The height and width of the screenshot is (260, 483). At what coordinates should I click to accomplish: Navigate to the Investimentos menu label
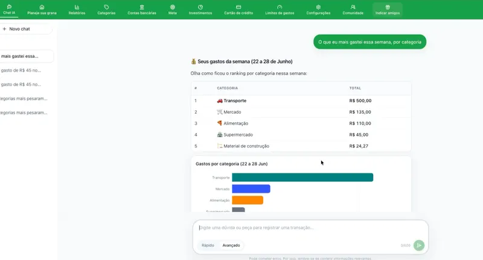[200, 13]
